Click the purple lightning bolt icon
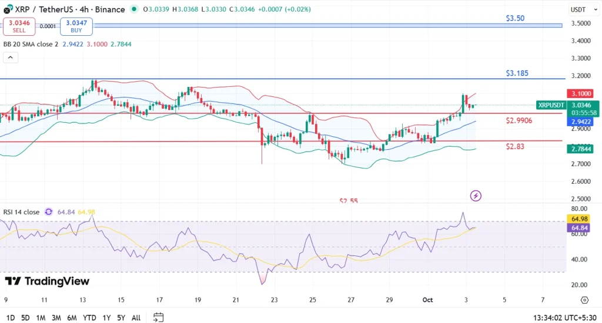 pos(476,195)
